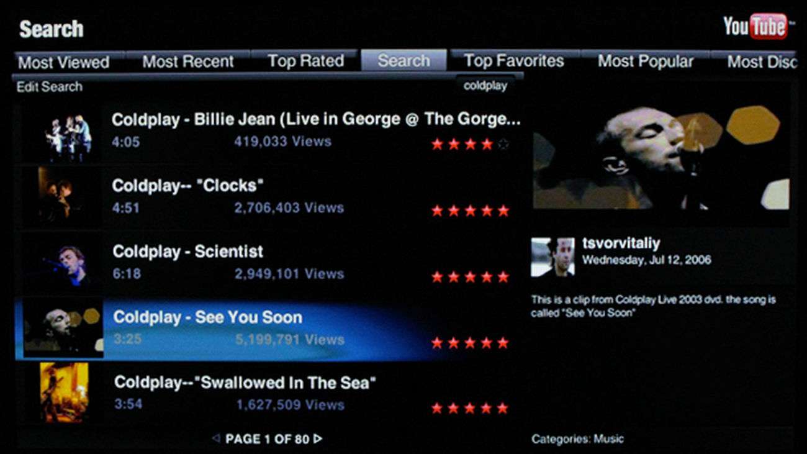Switch to Most Popular tab
The width and height of the screenshot is (807, 454).
(646, 61)
